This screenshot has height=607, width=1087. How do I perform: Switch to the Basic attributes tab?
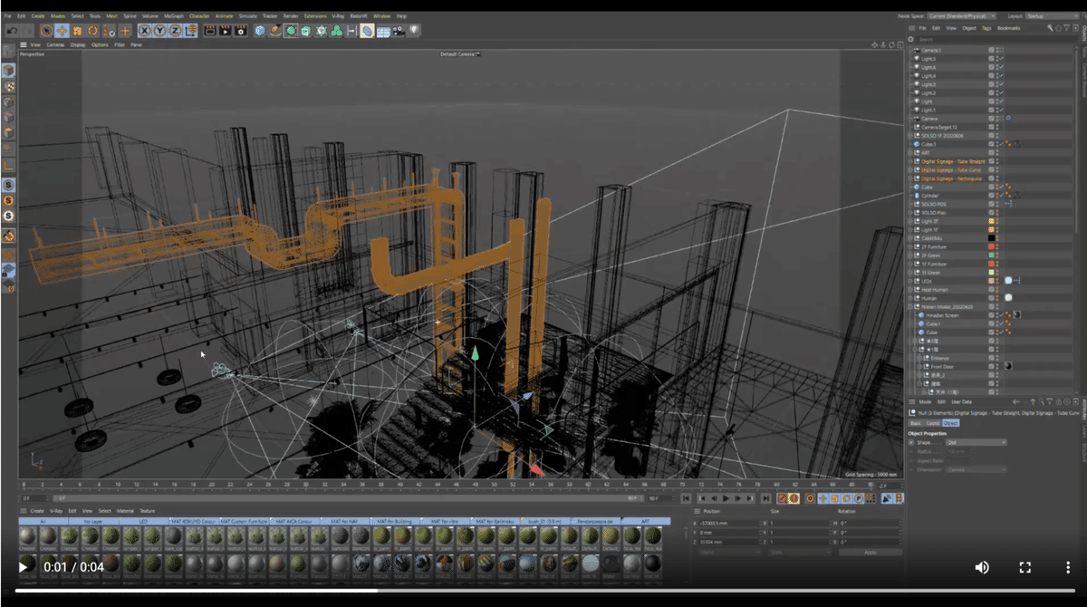[915, 423]
